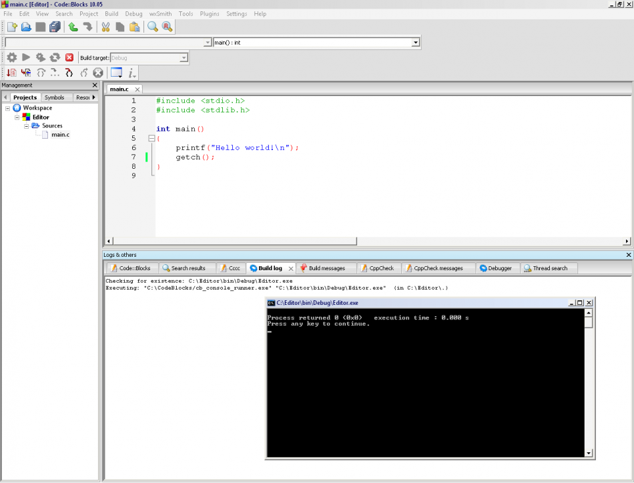This screenshot has height=483, width=634.
Task: Build the project with gear icon
Action: click(12, 57)
